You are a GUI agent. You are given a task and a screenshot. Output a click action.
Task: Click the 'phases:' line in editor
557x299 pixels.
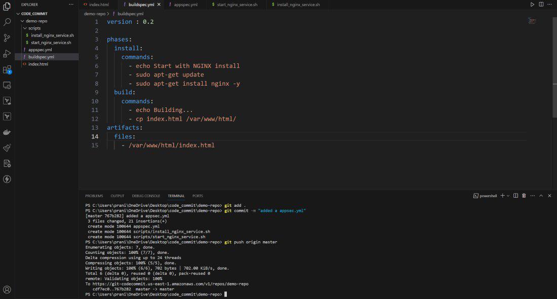pyautogui.click(x=119, y=39)
